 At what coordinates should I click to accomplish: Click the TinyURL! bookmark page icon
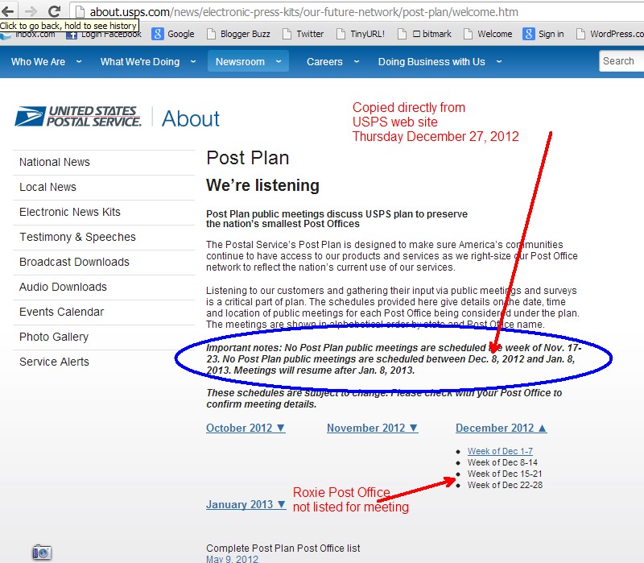click(x=341, y=34)
